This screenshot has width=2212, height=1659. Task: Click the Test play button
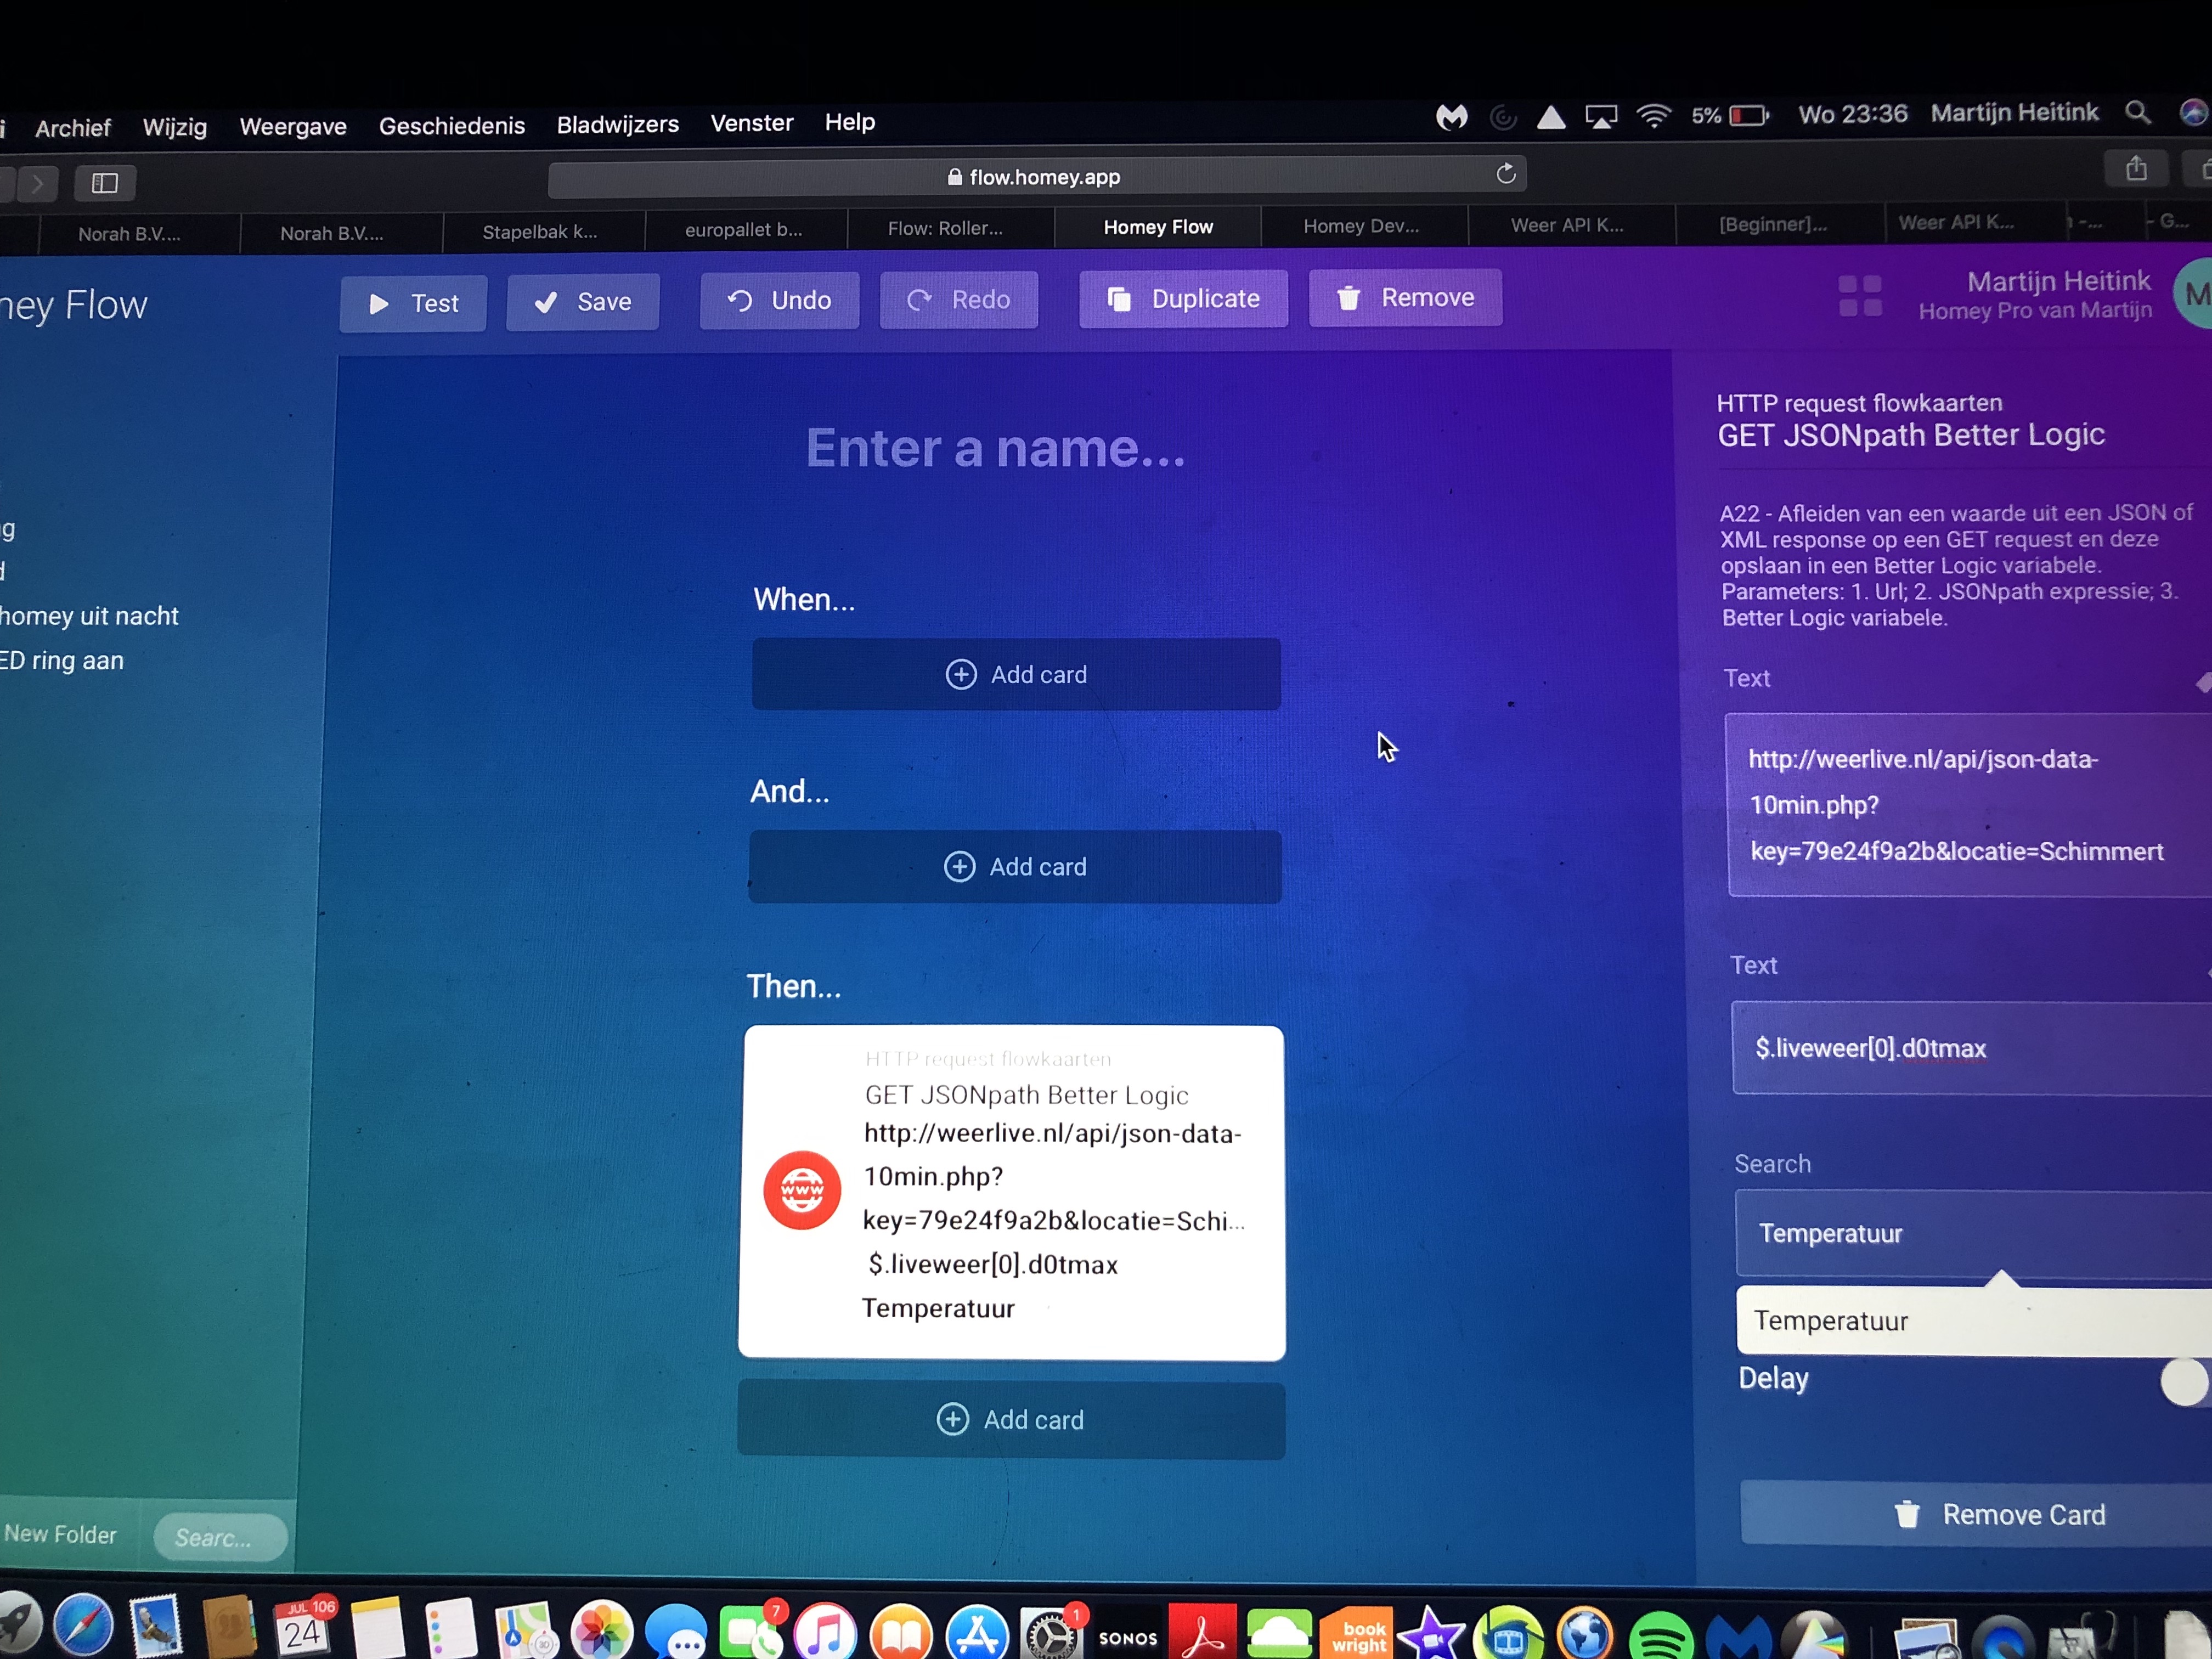coord(413,303)
